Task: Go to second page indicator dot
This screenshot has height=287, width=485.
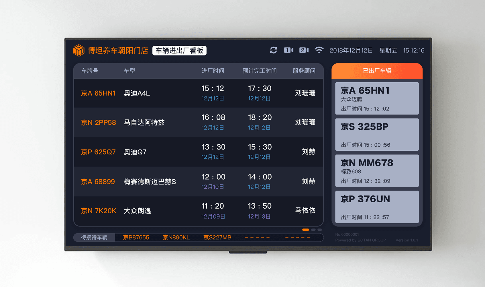Action: click(313, 230)
